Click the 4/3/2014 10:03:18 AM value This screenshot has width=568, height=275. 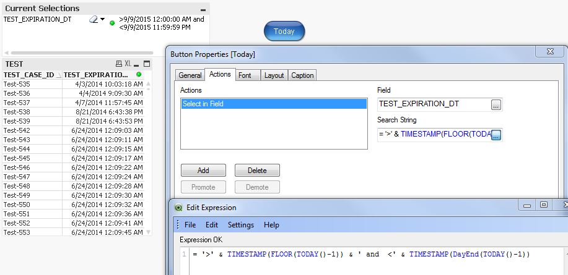(x=109, y=84)
